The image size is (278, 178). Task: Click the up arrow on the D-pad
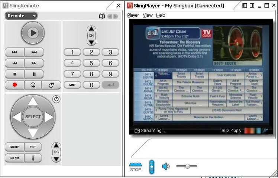pyautogui.click(x=33, y=101)
